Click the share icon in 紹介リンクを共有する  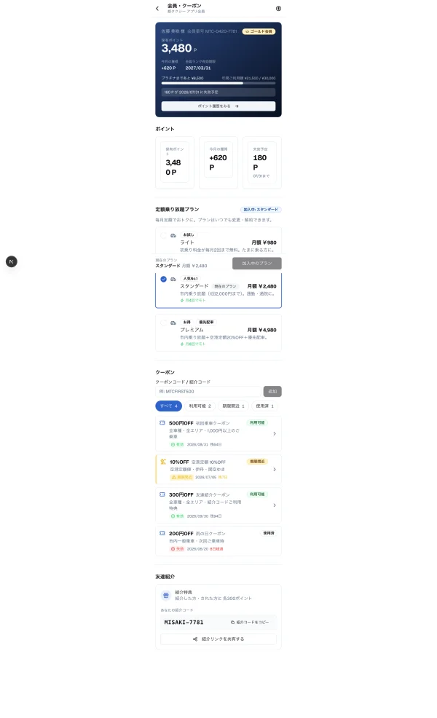(195, 639)
